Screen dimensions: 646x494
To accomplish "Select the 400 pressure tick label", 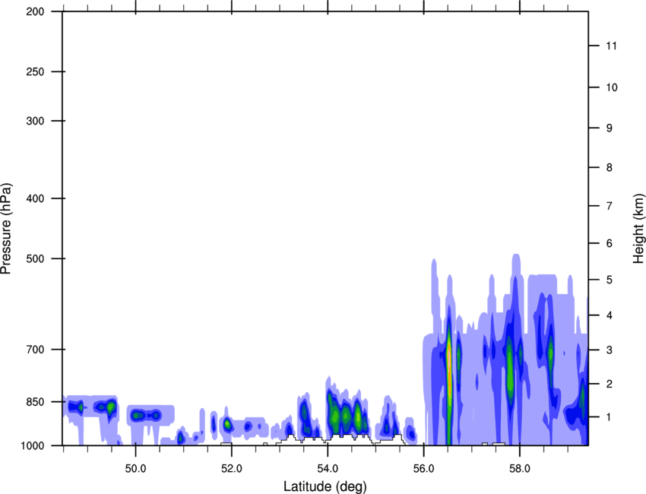I will point(35,198).
